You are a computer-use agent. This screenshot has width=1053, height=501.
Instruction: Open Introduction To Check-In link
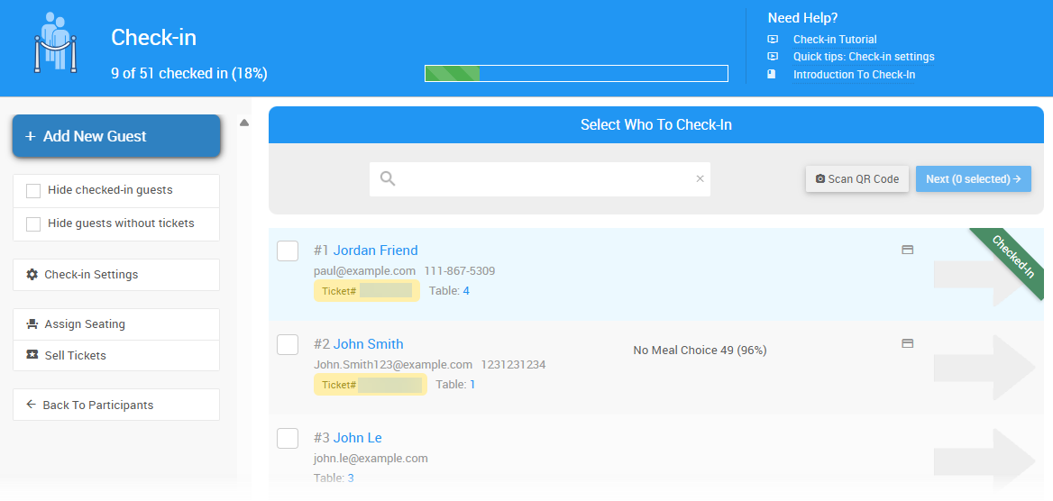click(855, 75)
